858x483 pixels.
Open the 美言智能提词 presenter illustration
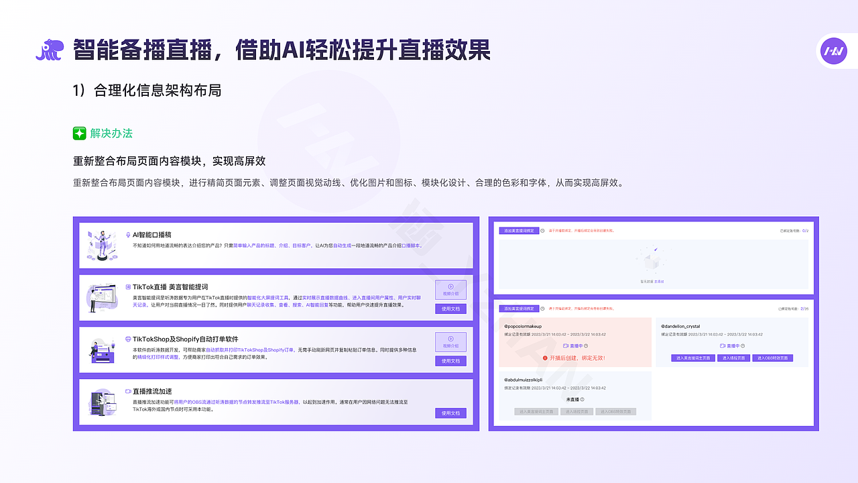pyautogui.click(x=102, y=298)
